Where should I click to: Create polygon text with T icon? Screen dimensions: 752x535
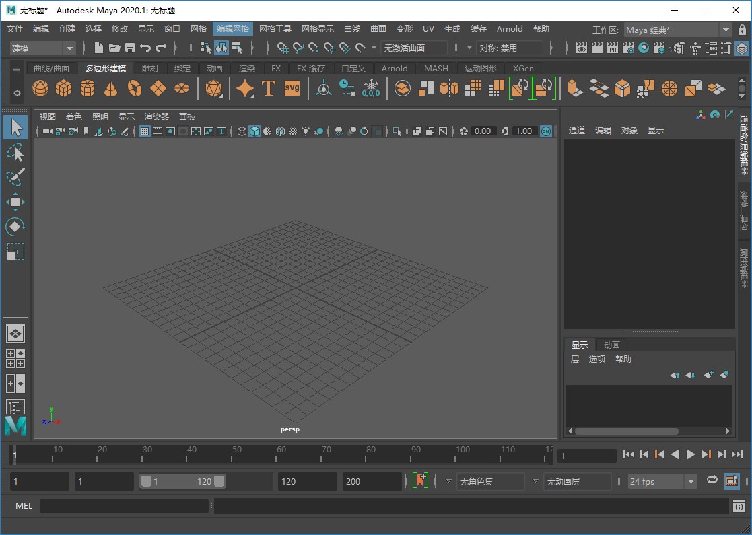click(268, 89)
